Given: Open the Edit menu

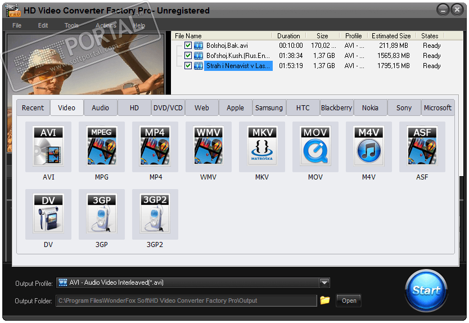Looking at the screenshot, I should point(43,25).
